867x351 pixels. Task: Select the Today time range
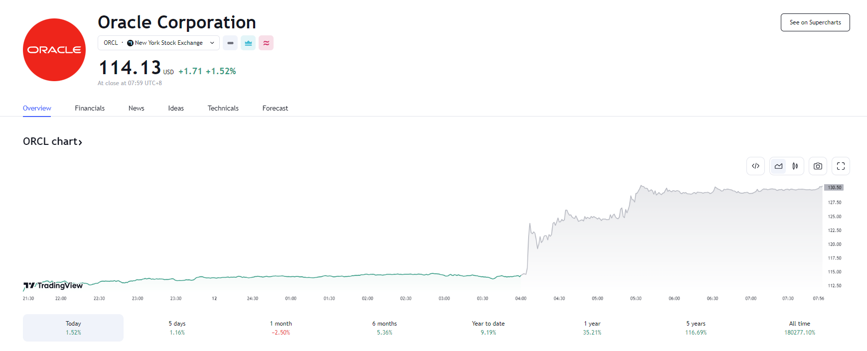pyautogui.click(x=73, y=328)
